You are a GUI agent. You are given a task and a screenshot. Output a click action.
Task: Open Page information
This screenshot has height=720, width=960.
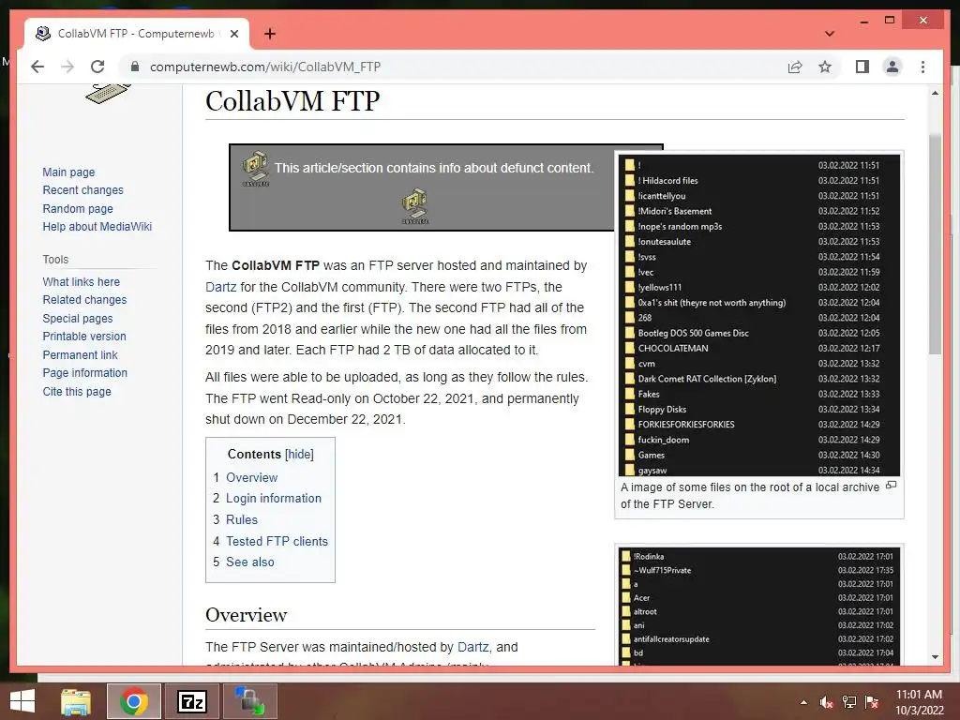tap(84, 373)
